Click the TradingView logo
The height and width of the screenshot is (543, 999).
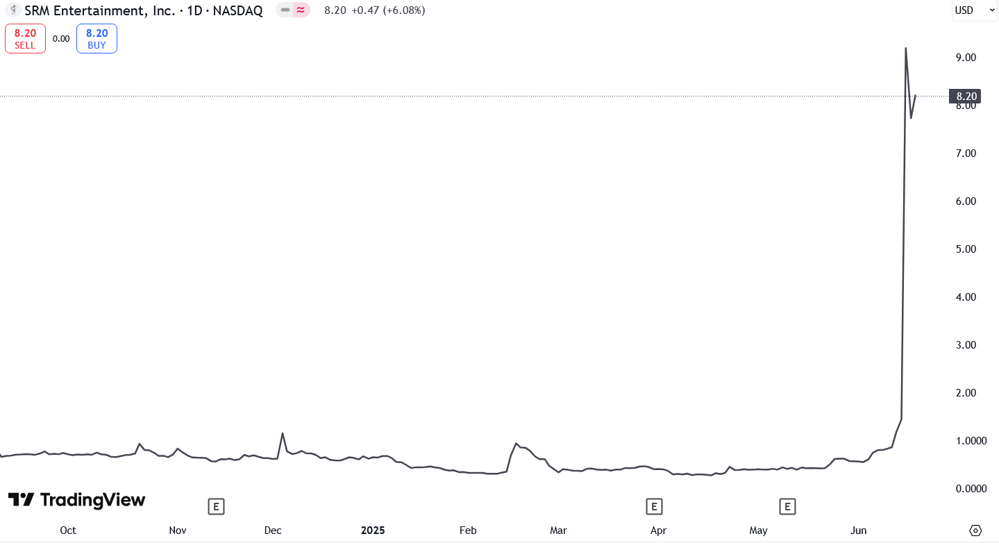click(76, 500)
